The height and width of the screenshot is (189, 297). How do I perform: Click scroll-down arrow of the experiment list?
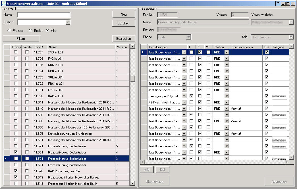click(132, 183)
